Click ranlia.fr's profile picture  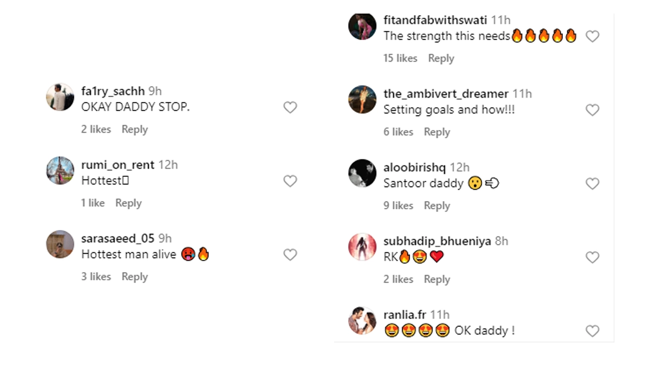362,321
